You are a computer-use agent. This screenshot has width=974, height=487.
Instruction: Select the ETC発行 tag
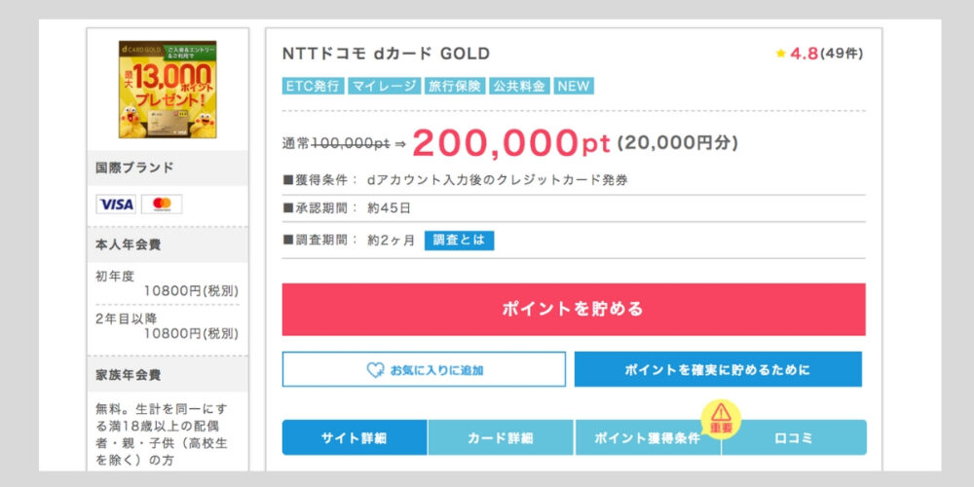pyautogui.click(x=313, y=86)
